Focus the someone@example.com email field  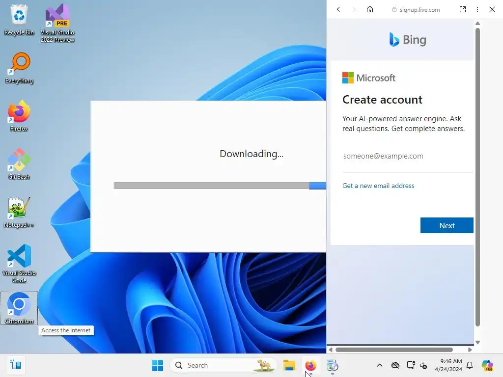[x=407, y=156]
